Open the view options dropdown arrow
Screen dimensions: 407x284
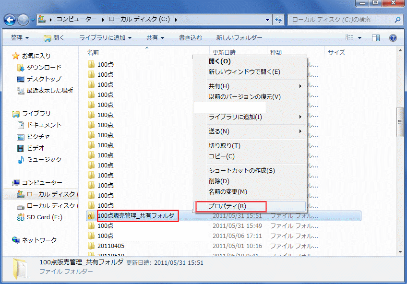coord(360,38)
